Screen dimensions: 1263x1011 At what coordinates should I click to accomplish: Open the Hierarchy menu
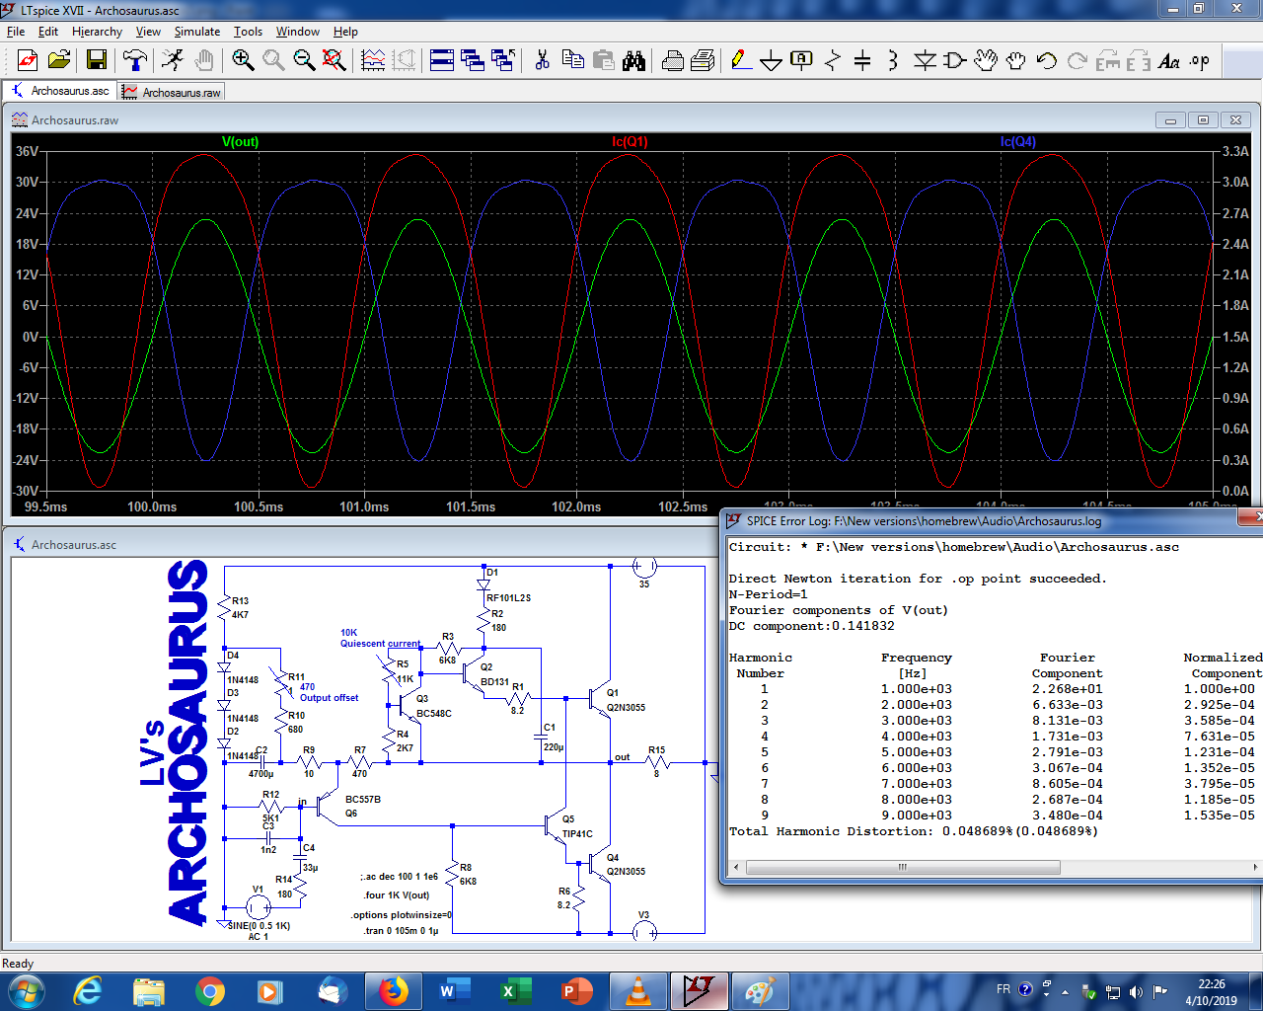point(97,32)
